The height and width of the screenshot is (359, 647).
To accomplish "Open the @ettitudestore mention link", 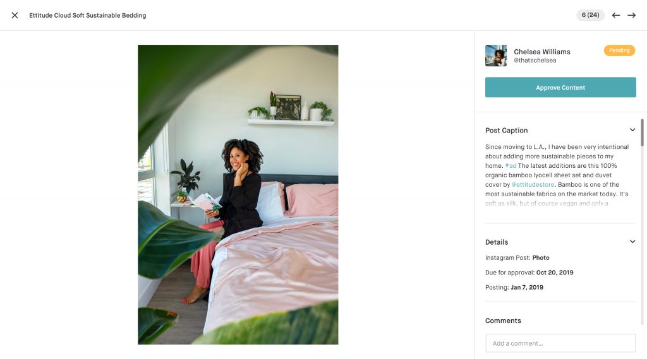I will 533,185.
